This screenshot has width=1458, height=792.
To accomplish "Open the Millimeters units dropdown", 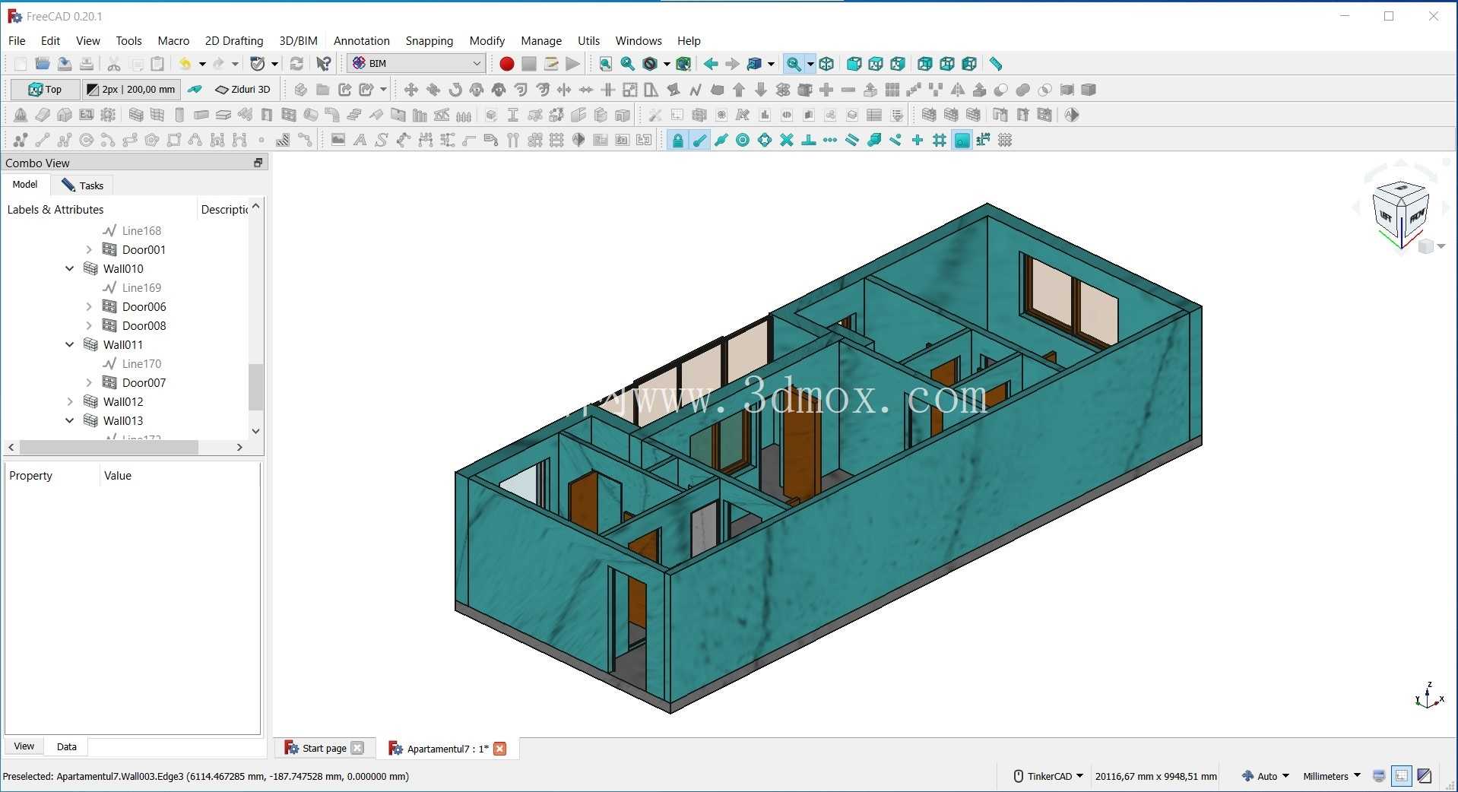I will coord(1332,776).
